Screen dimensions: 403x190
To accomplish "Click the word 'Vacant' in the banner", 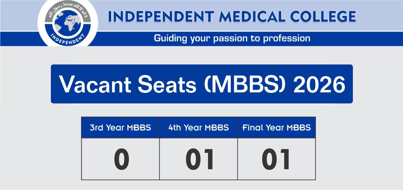I will coord(95,84).
